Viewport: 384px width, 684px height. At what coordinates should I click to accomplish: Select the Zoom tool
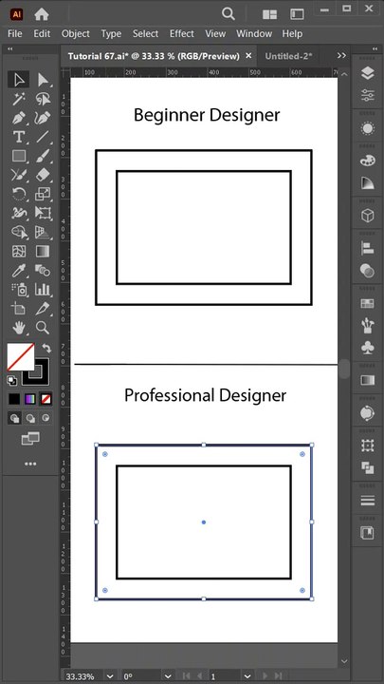click(x=43, y=327)
